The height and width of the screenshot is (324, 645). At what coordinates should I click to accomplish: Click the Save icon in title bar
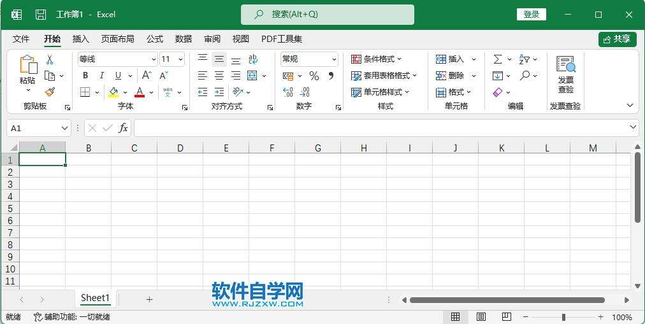tap(41, 14)
